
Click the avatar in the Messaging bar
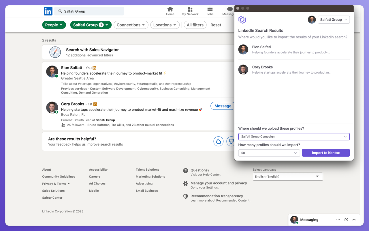tap(294, 220)
